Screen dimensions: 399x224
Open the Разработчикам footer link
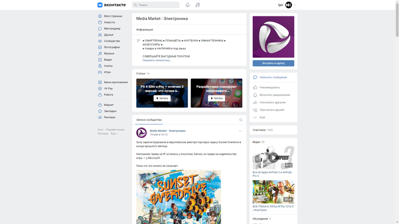pos(115,130)
